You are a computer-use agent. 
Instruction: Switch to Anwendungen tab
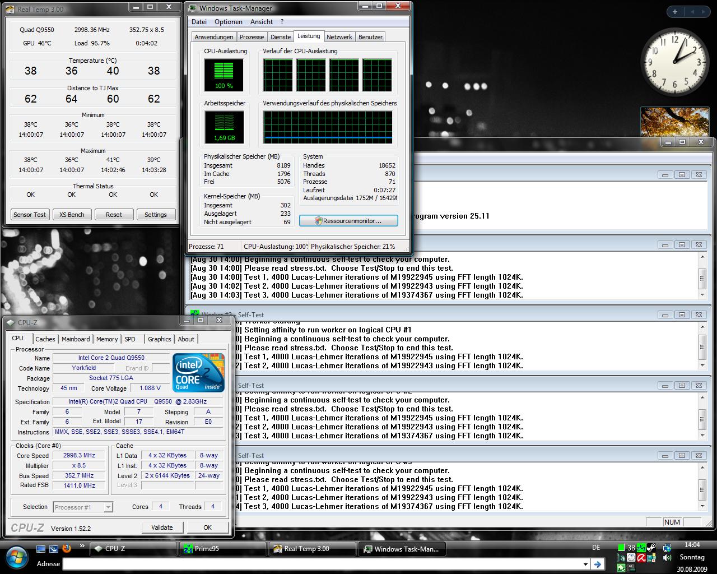pos(214,37)
